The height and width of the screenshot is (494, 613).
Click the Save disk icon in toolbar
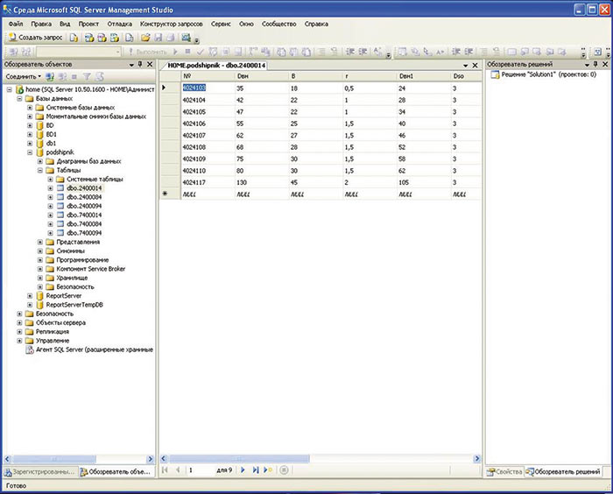159,38
